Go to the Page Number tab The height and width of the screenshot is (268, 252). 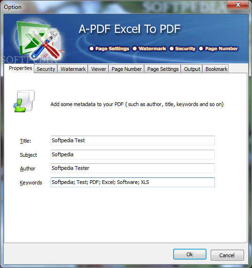coord(127,69)
